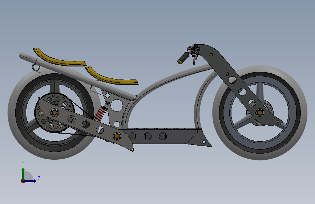Click the green Y axis arrow of the triad
The image size is (315, 204).
[x=23, y=173]
